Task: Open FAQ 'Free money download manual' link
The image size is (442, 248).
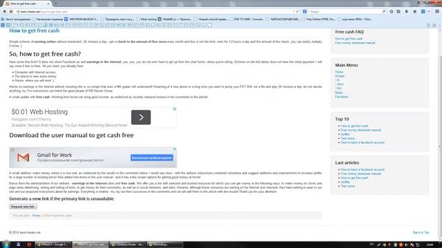Action: pyautogui.click(x=355, y=43)
